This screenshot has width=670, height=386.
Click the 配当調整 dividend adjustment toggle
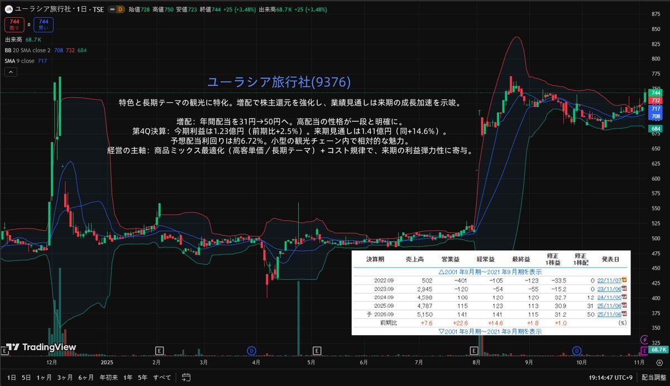[653, 378]
